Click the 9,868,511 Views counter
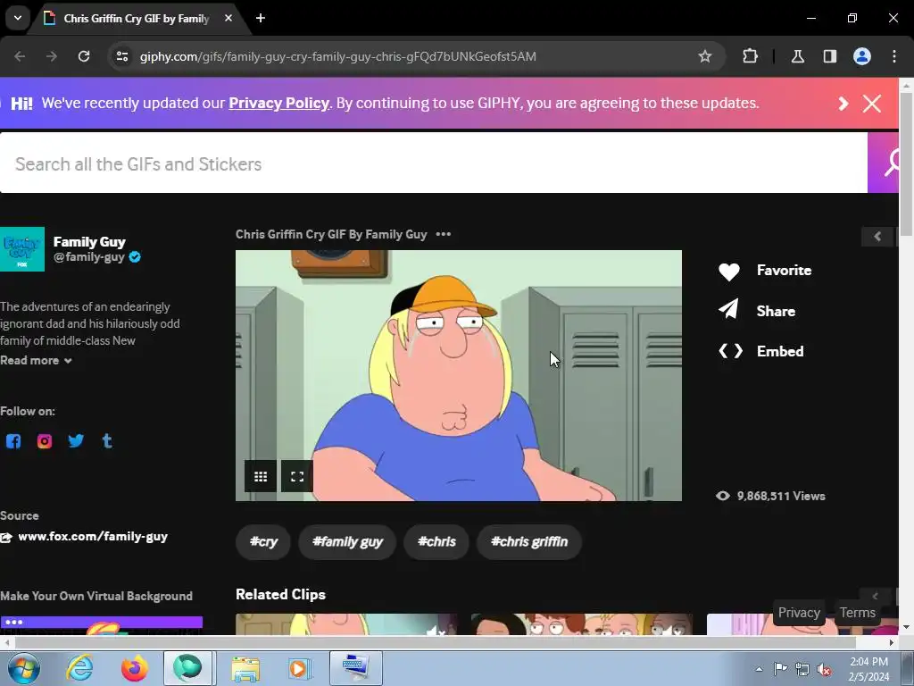914x686 pixels. pos(770,496)
